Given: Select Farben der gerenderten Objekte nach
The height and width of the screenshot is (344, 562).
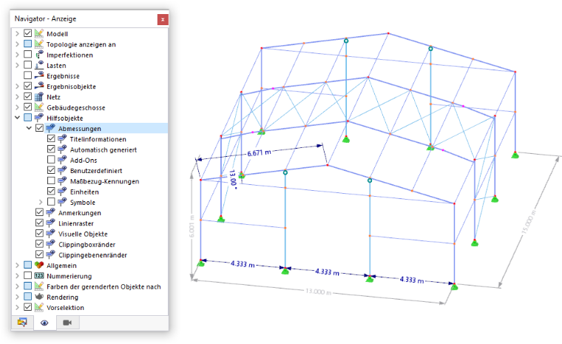Looking at the screenshot, I should tap(104, 286).
